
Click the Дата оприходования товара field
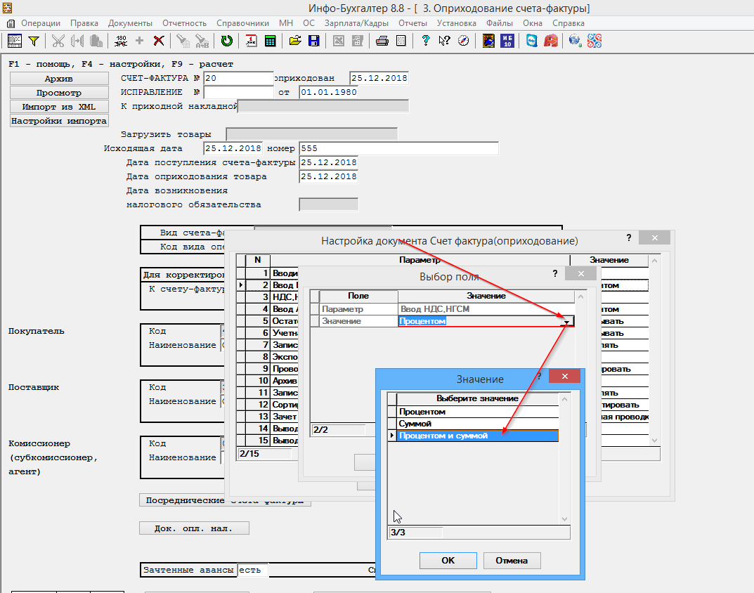(328, 176)
